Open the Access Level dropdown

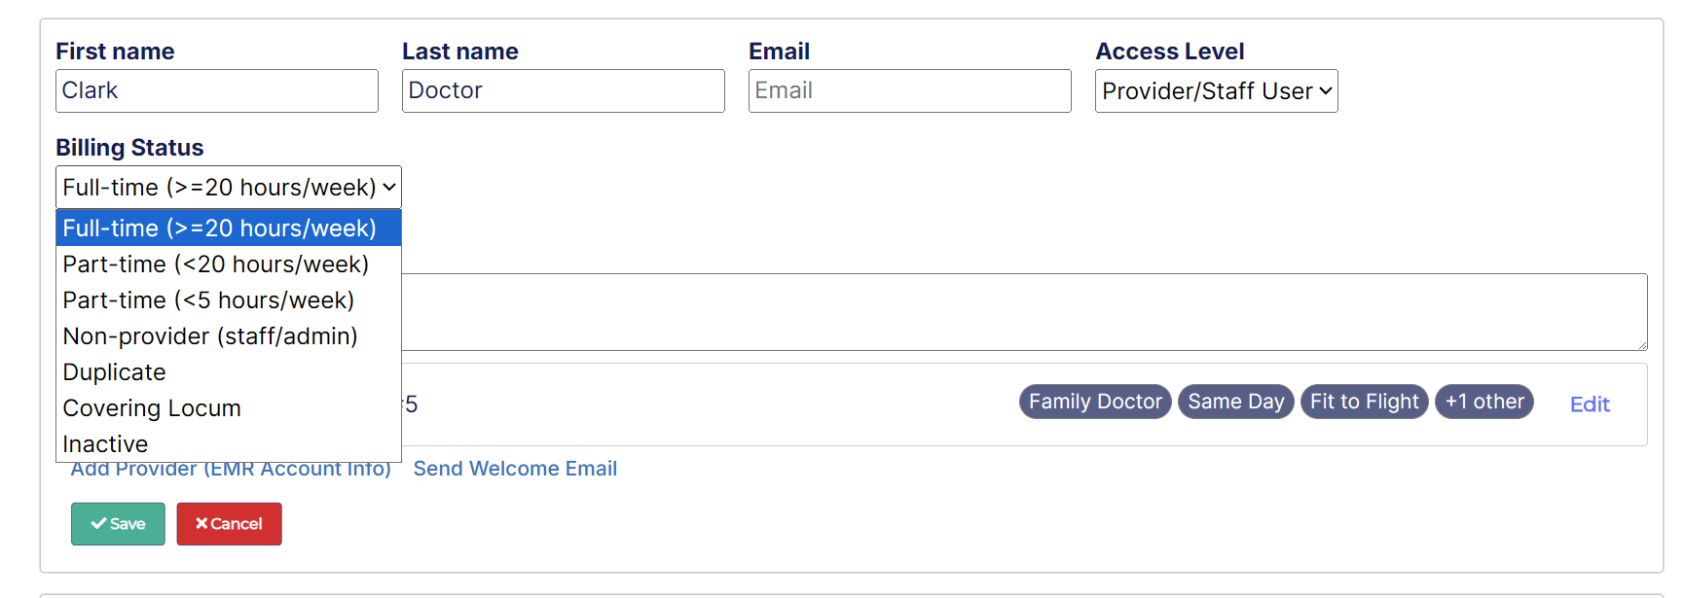click(x=1216, y=91)
